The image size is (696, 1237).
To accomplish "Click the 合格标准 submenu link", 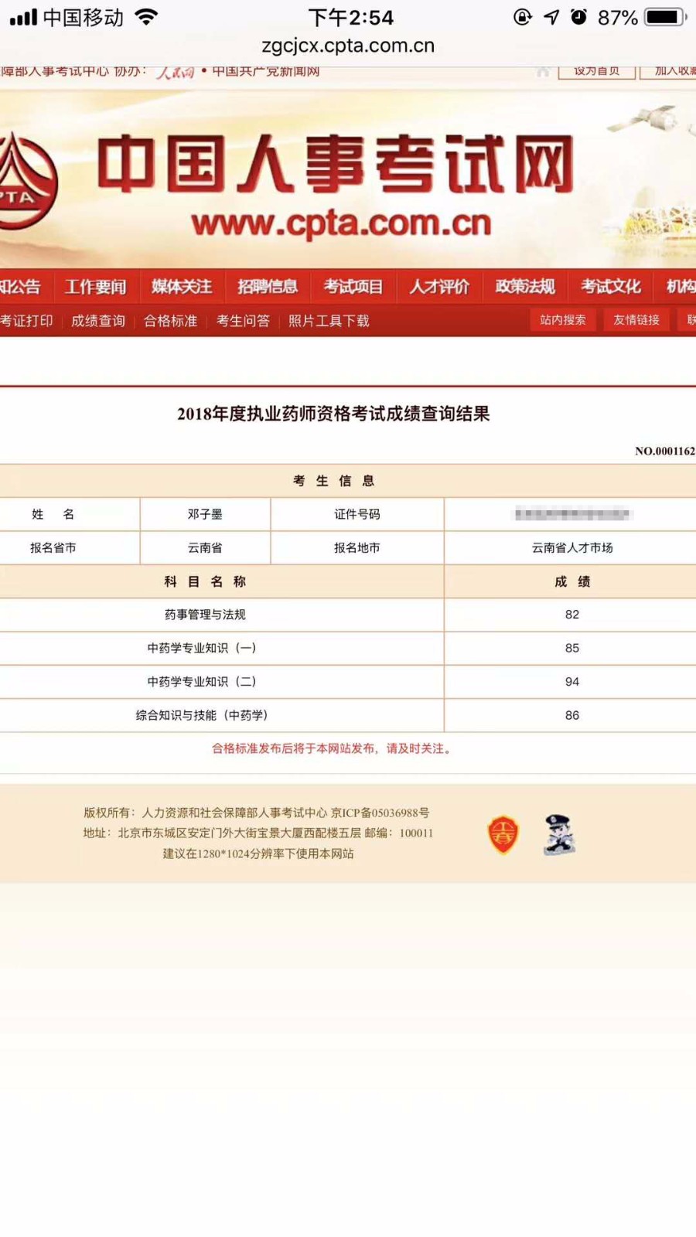I will (170, 321).
